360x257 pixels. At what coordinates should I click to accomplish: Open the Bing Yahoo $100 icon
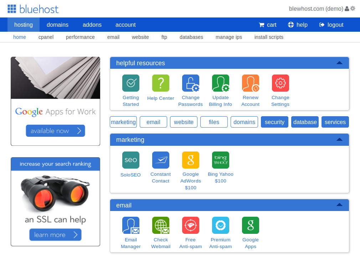(220, 160)
